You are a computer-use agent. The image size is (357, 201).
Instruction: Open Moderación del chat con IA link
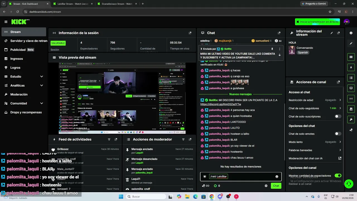pos(315,158)
